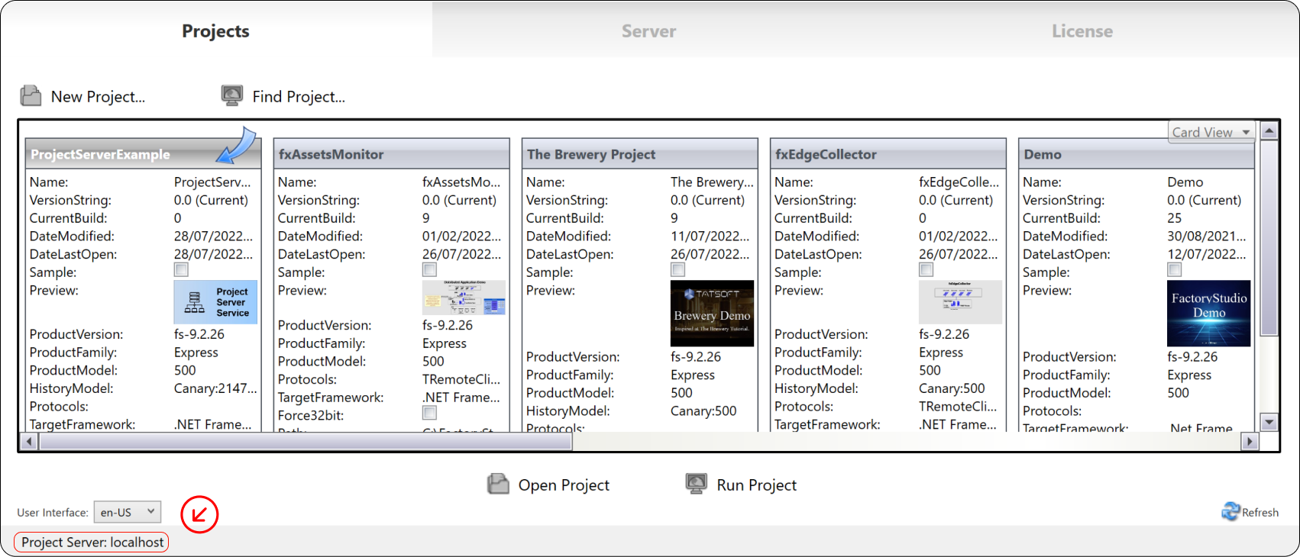1300x557 pixels.
Task: Click the Open Project folder icon
Action: (x=498, y=484)
